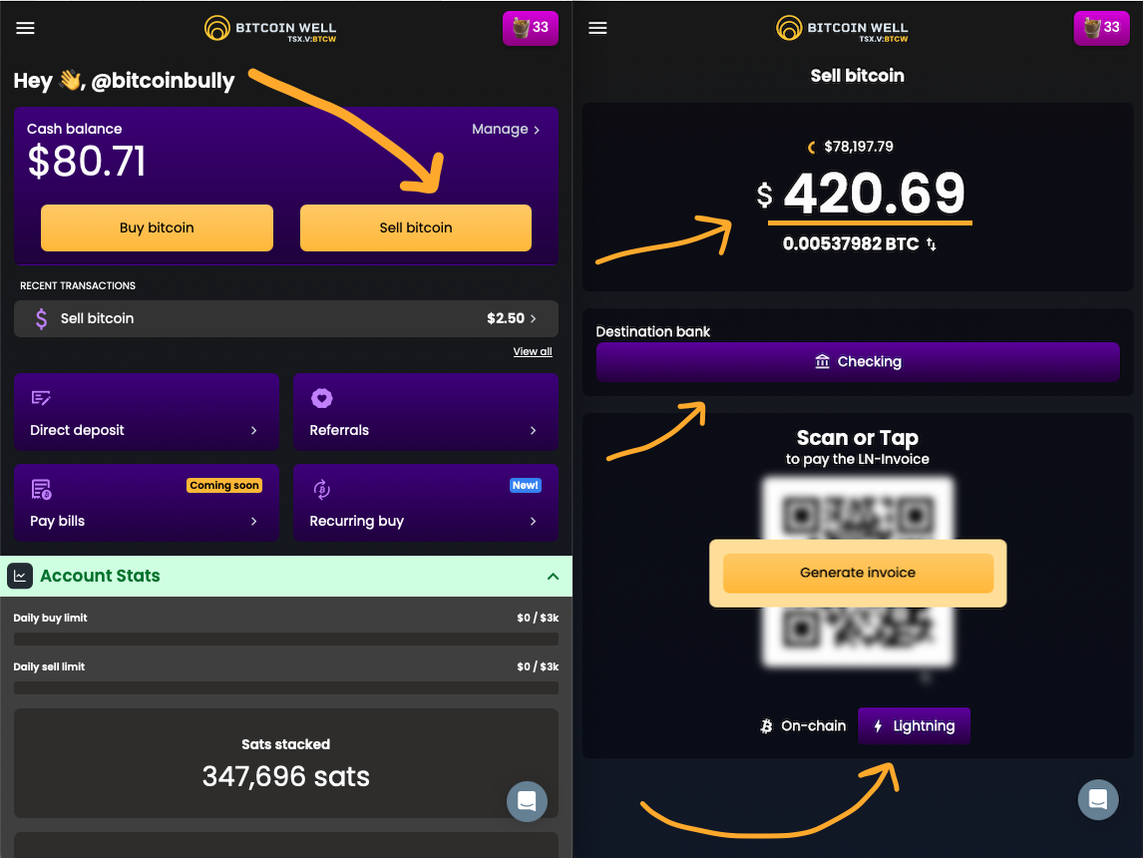The image size is (1143, 858).
Task: Click the Bitcoin Well logo on the dashboard
Action: (269, 28)
